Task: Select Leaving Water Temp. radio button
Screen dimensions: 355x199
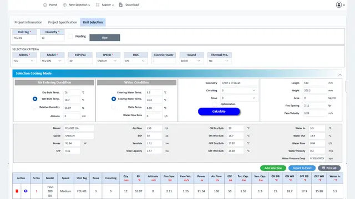Action: point(114,99)
